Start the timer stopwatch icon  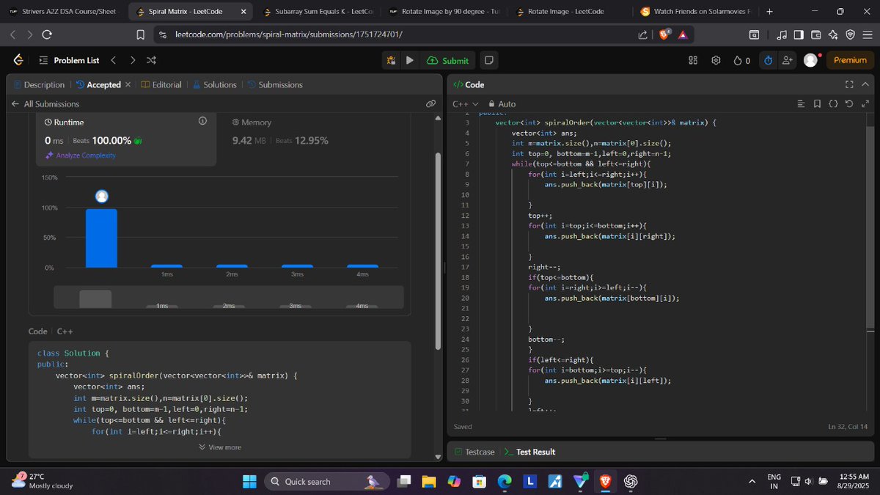coord(768,60)
